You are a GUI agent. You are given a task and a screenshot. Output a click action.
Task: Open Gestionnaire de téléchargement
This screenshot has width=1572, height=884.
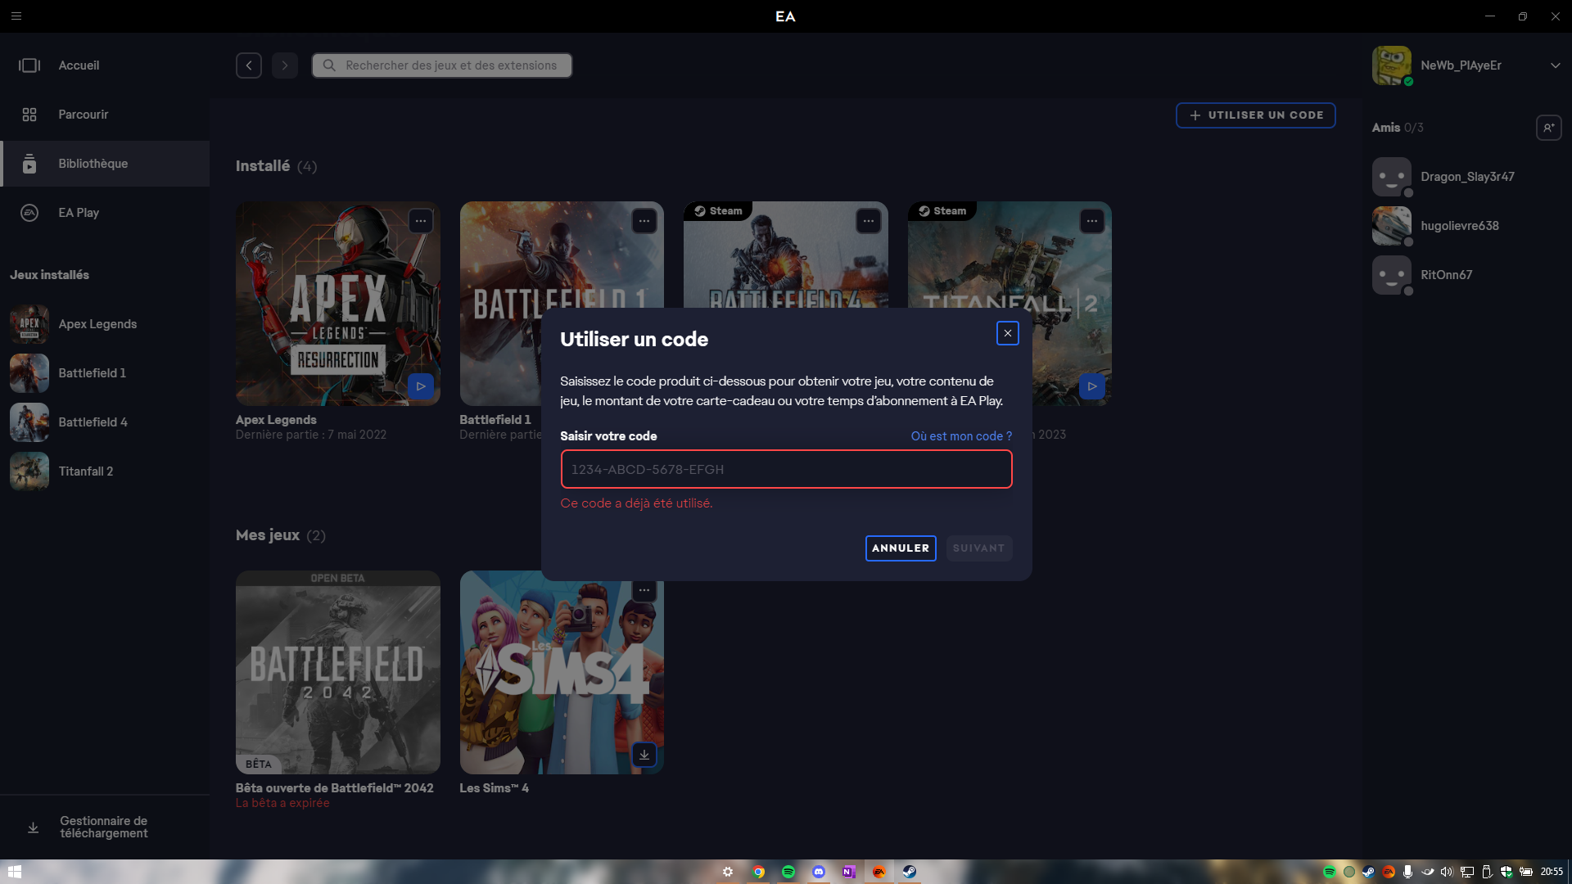pos(103,827)
